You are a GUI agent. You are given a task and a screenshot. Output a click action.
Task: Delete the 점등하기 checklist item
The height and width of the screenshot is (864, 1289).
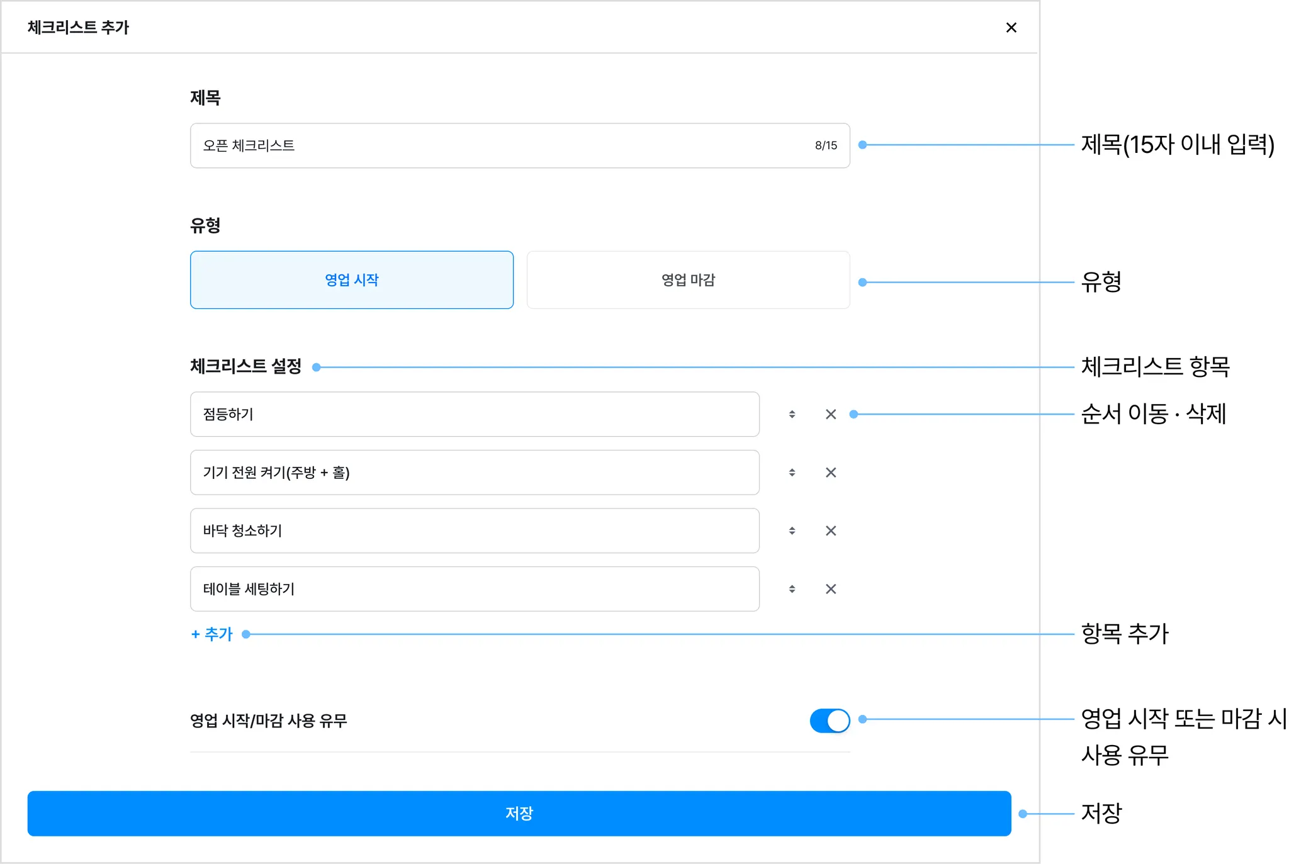[x=831, y=414]
